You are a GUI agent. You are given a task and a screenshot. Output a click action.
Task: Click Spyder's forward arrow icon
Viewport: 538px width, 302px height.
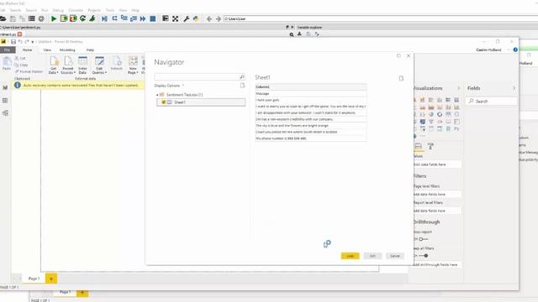(219, 18)
